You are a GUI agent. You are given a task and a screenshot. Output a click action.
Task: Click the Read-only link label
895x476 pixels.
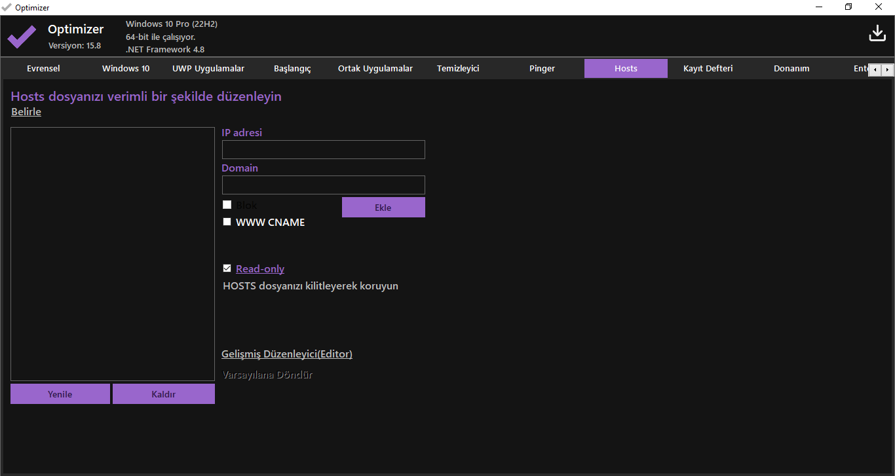tap(260, 269)
